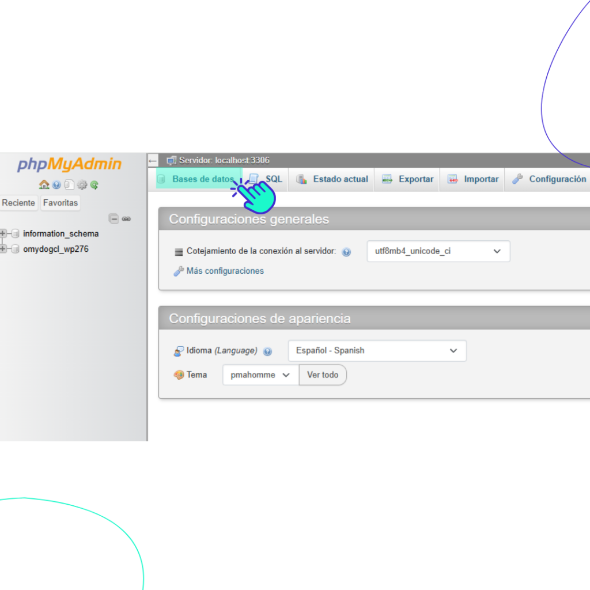Click the phpMyAdmin logo

69,164
